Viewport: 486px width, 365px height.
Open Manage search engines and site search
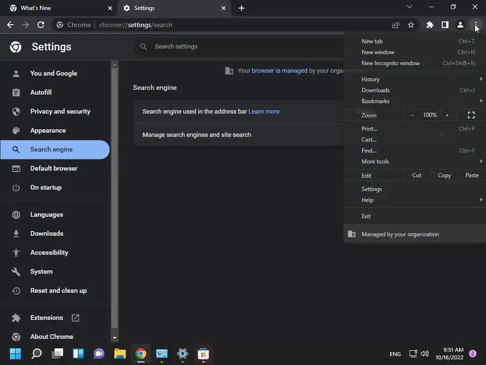point(239,134)
